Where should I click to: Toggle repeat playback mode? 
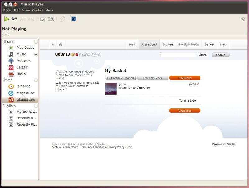click(43, 19)
